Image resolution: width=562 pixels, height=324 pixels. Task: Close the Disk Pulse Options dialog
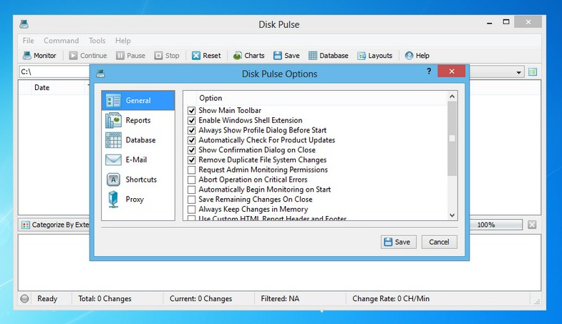[x=452, y=71]
